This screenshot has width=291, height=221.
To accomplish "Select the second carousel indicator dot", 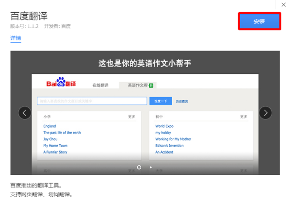I will tap(151, 167).
